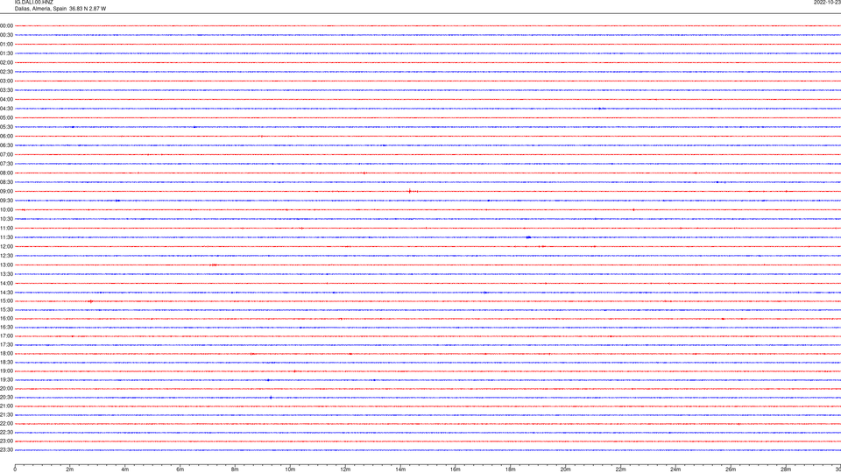Click the 15:00 trace label
The height and width of the screenshot is (473, 841).
pos(6,300)
